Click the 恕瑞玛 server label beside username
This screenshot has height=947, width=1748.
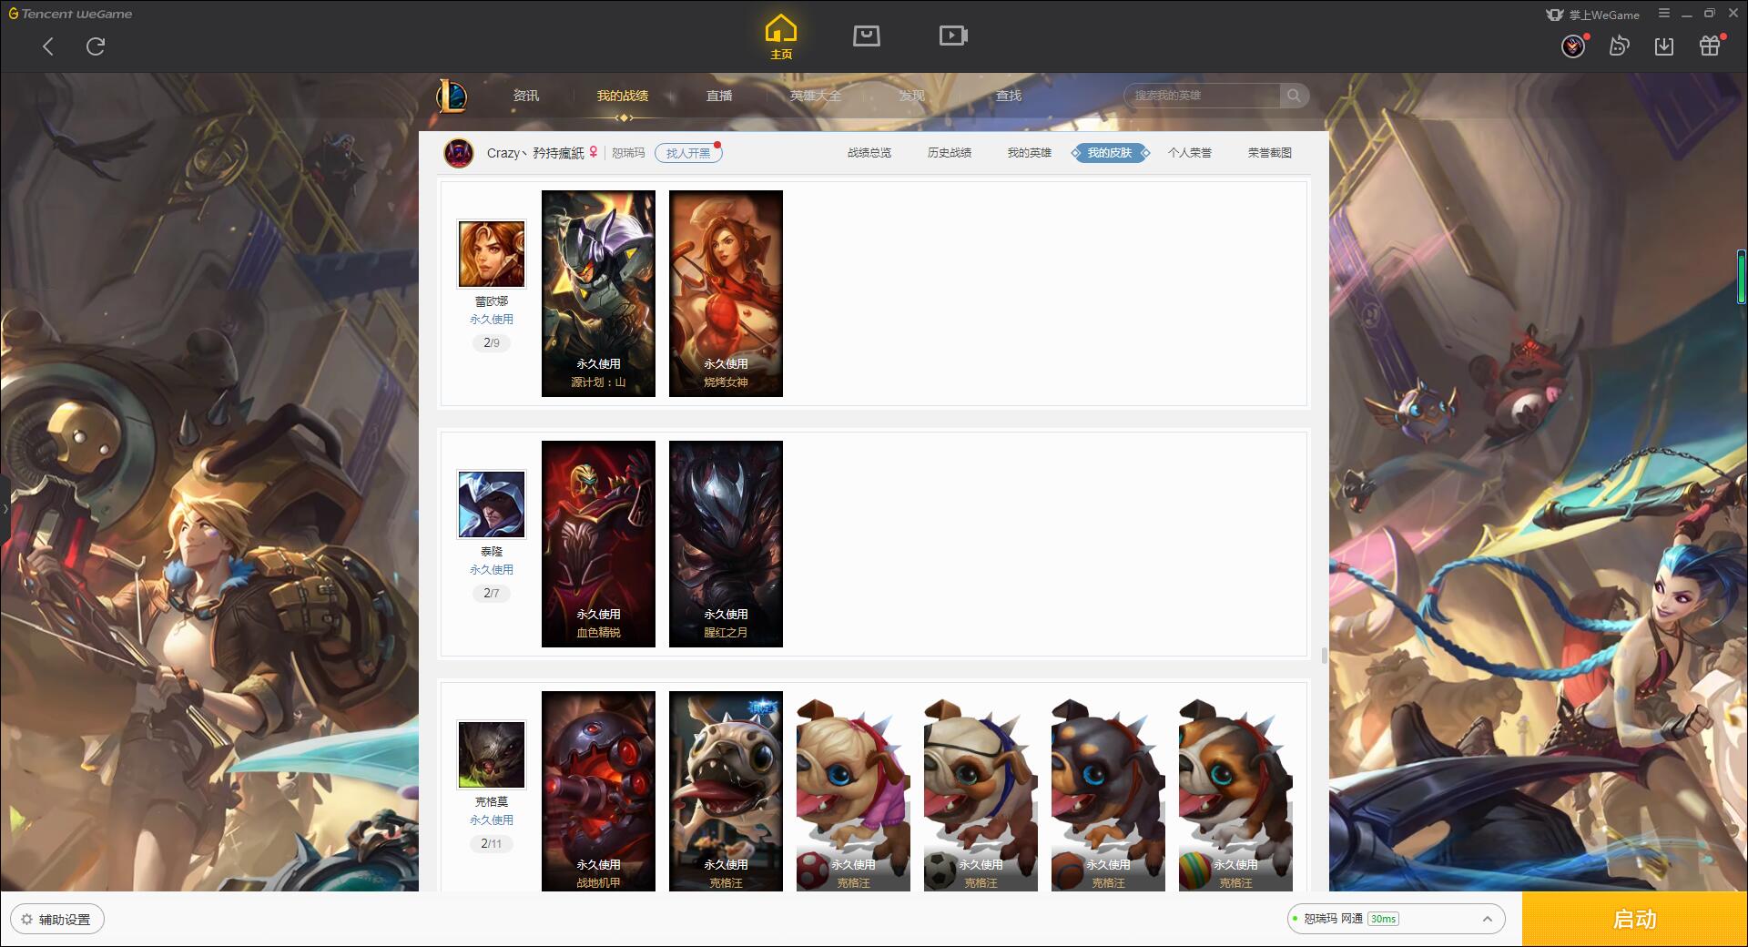[628, 153]
